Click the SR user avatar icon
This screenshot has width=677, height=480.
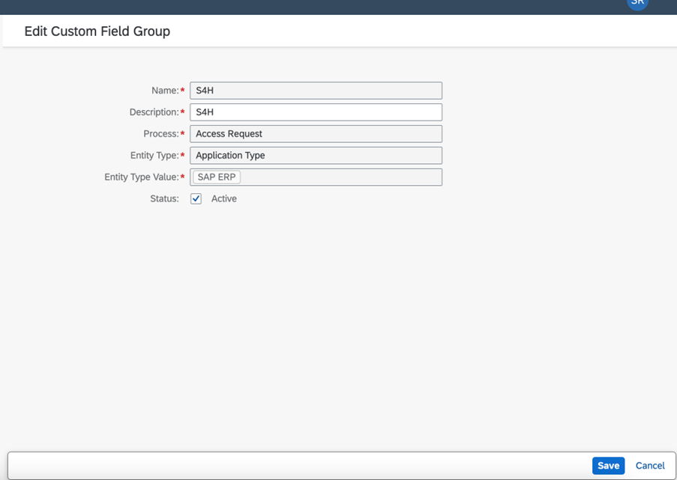tap(638, 4)
